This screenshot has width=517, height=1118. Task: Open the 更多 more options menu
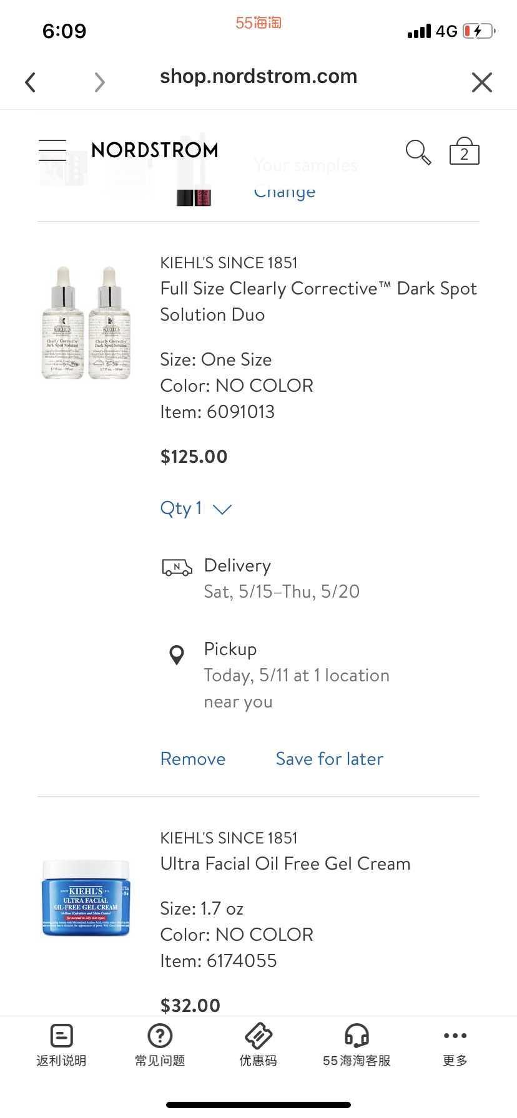pyautogui.click(x=455, y=1037)
